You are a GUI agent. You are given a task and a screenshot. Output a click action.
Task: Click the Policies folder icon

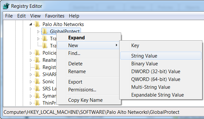pos(37,53)
